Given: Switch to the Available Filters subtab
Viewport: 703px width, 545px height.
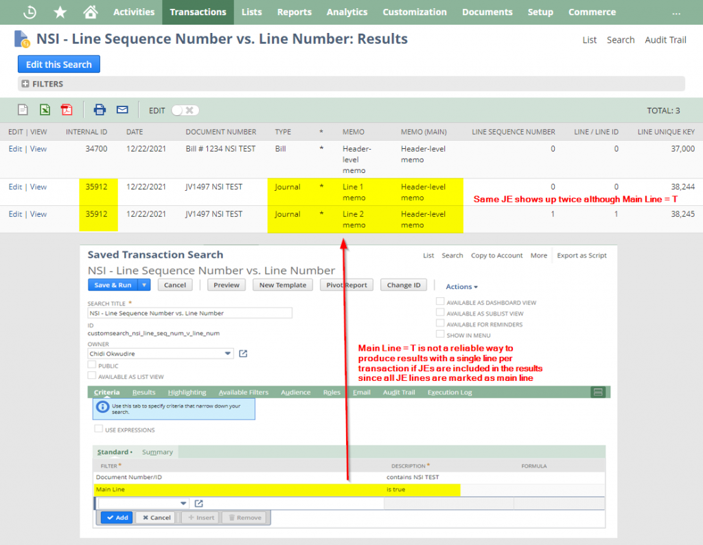Looking at the screenshot, I should (244, 392).
